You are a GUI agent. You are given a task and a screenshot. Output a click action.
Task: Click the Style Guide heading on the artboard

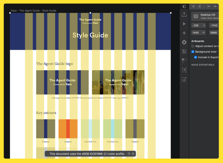tap(90, 35)
